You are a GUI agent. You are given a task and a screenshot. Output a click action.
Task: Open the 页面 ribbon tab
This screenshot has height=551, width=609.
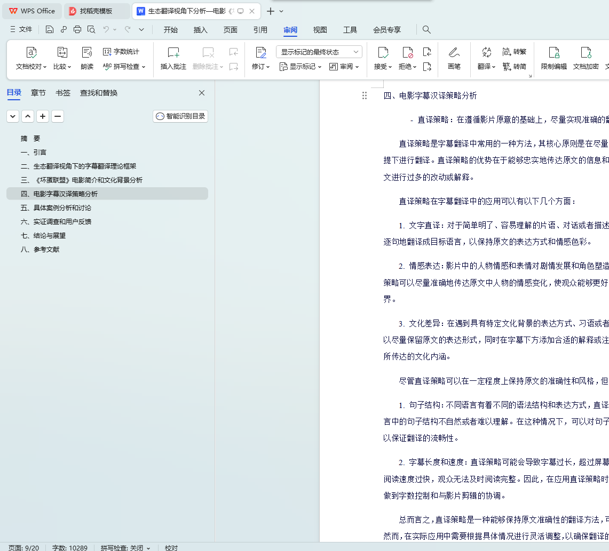point(231,30)
